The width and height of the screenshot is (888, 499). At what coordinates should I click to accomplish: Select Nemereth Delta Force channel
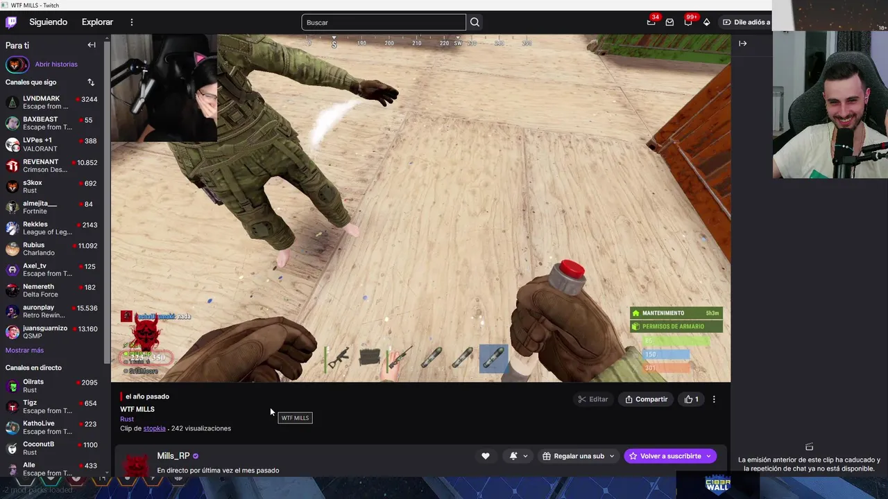[51, 290]
